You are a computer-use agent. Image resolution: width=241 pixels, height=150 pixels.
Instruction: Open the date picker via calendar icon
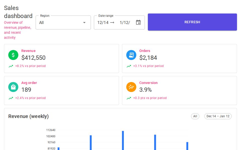point(138,22)
